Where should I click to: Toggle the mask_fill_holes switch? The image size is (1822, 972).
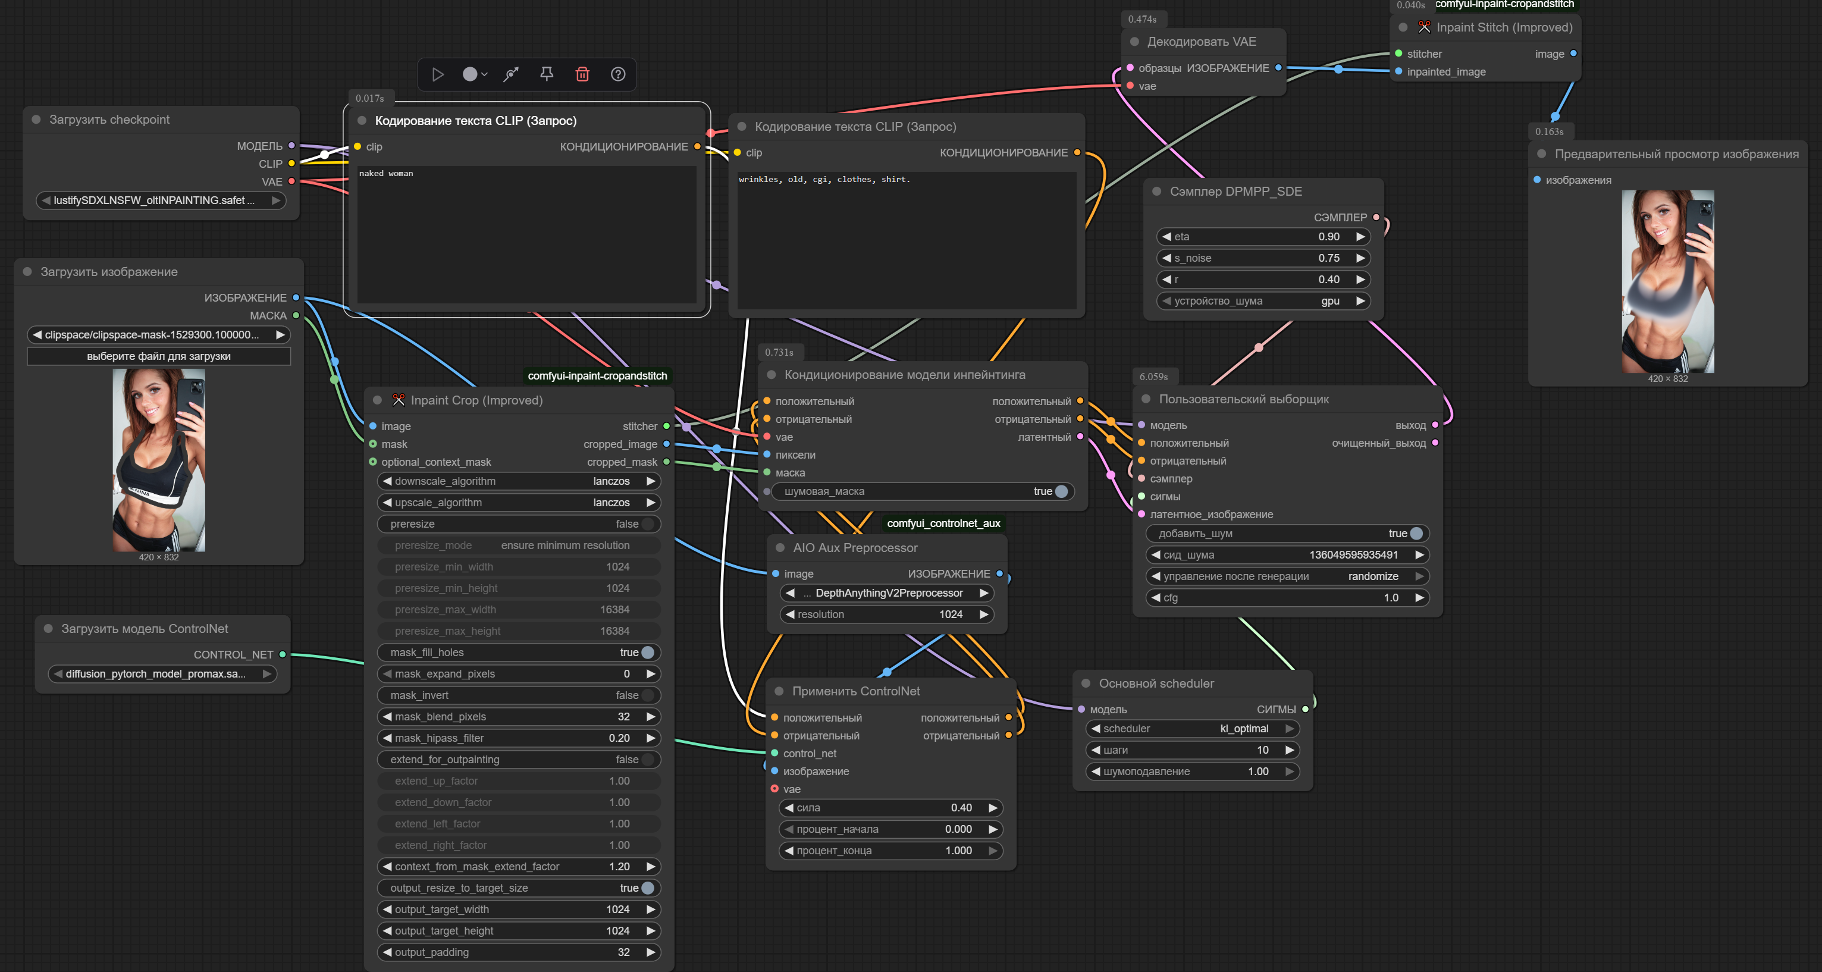pos(647,652)
